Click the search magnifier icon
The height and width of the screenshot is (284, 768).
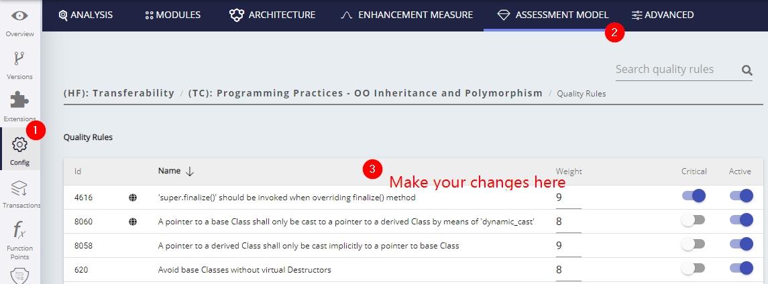click(747, 70)
